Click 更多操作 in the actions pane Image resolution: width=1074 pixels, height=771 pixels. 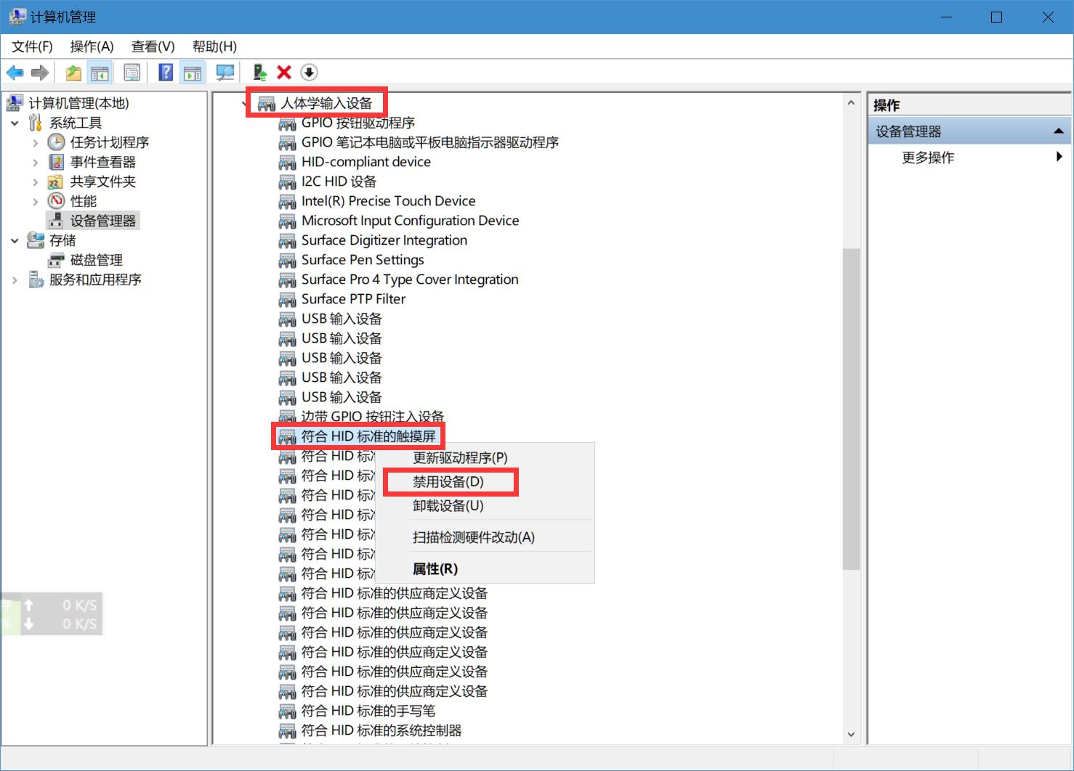point(928,158)
